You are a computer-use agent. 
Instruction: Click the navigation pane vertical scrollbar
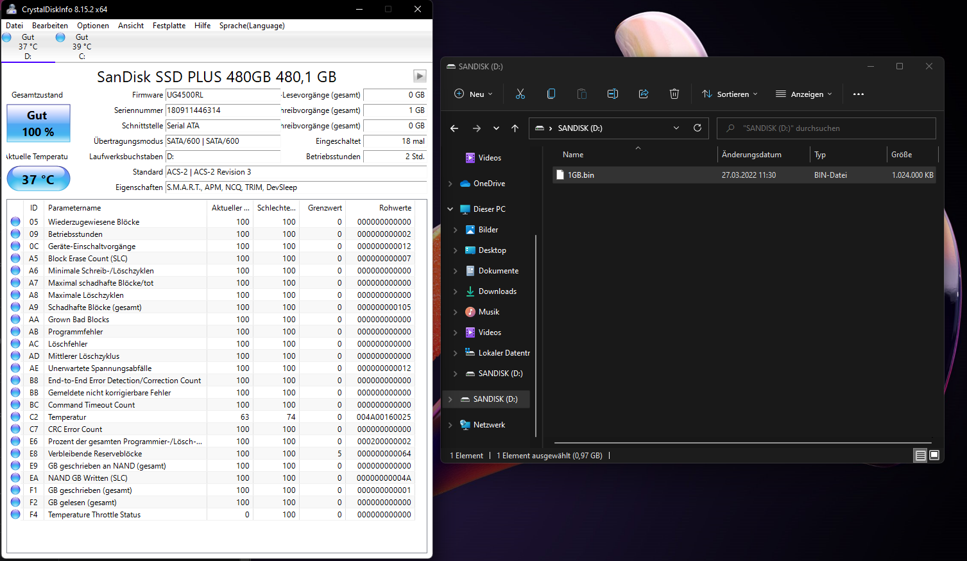click(536, 336)
